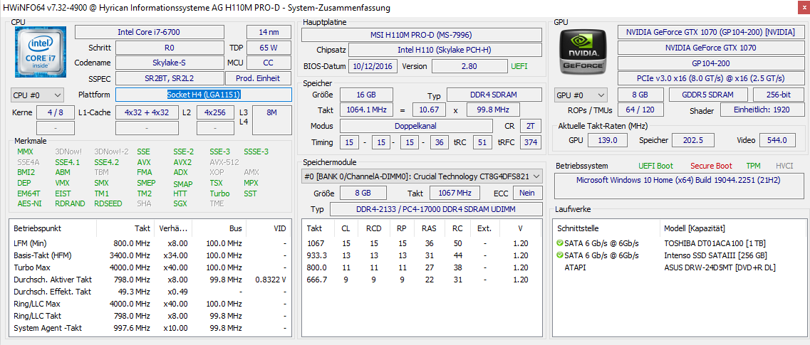This screenshot has width=810, height=345.
Task: Click the Betriebspunkt column header
Action: (53, 228)
